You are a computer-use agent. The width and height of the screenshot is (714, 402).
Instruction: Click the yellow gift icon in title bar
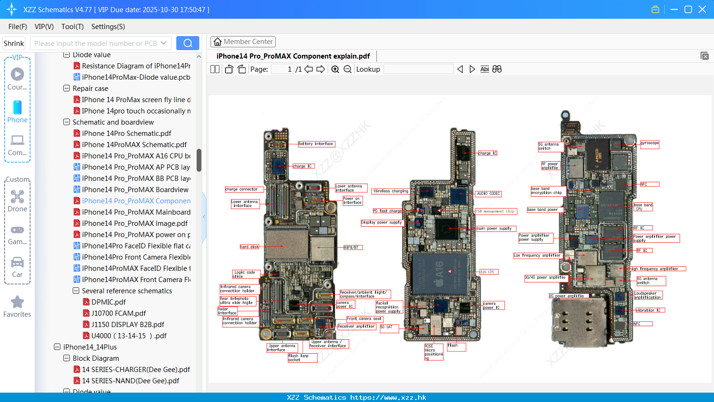[x=655, y=9]
